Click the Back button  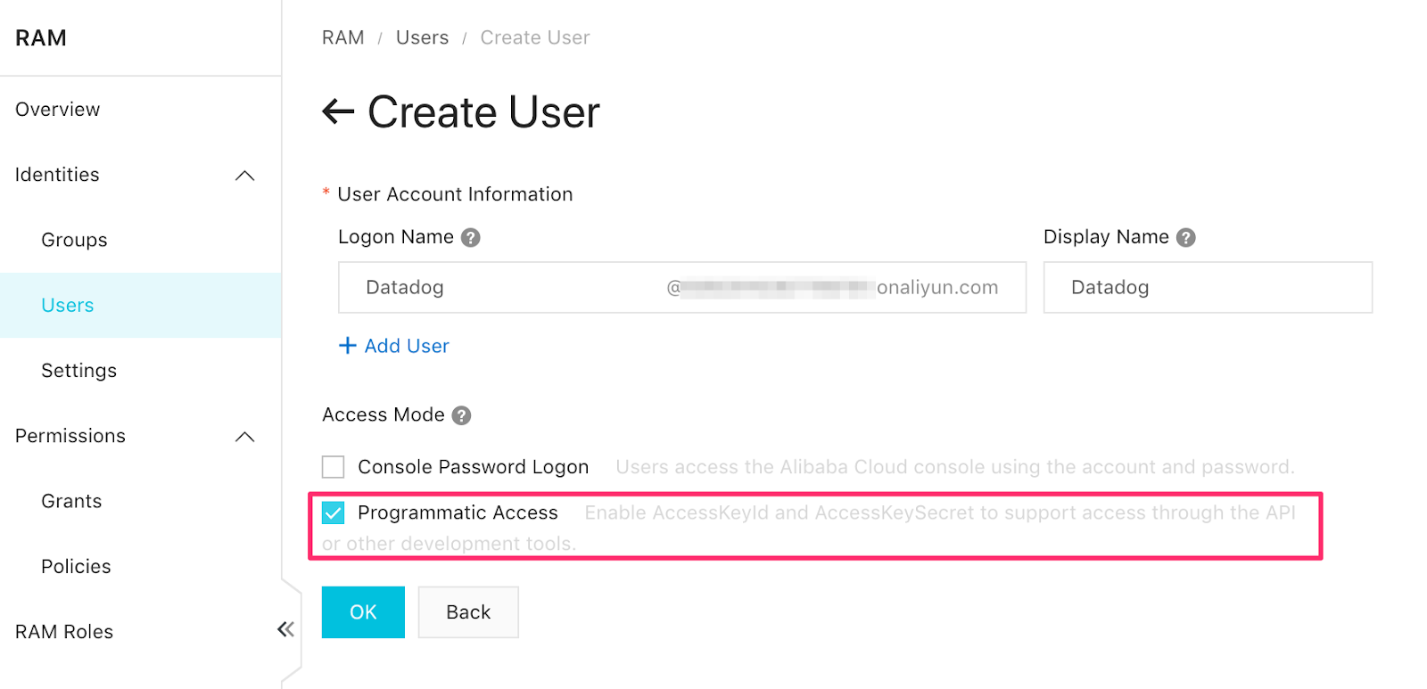[x=468, y=612]
